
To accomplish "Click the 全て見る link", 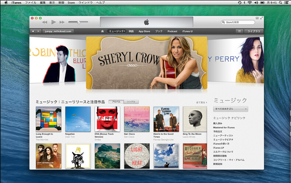I will pos(201,102).
